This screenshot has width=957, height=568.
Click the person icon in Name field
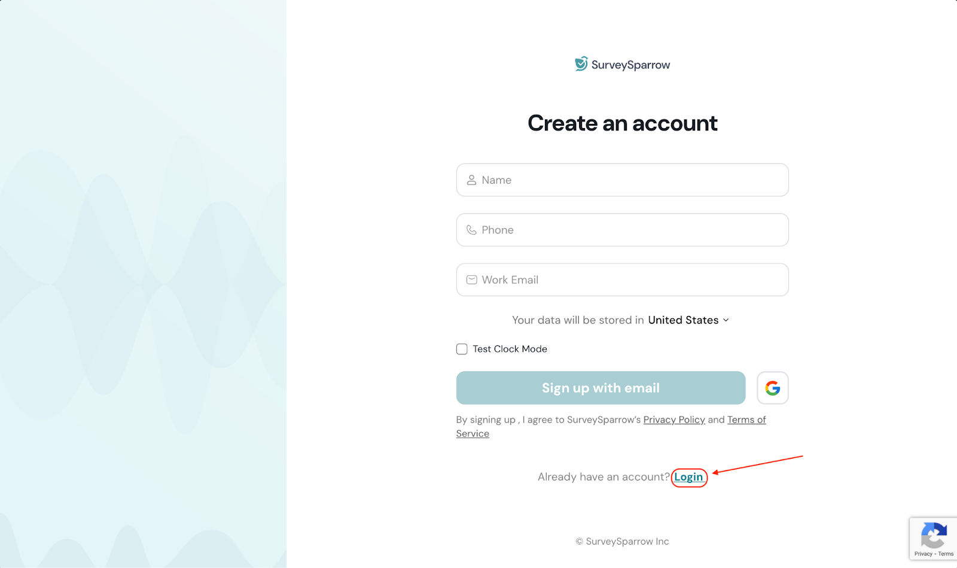[x=471, y=180]
